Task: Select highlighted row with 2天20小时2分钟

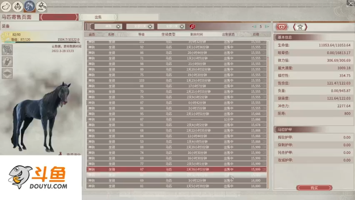Action: 176,169
